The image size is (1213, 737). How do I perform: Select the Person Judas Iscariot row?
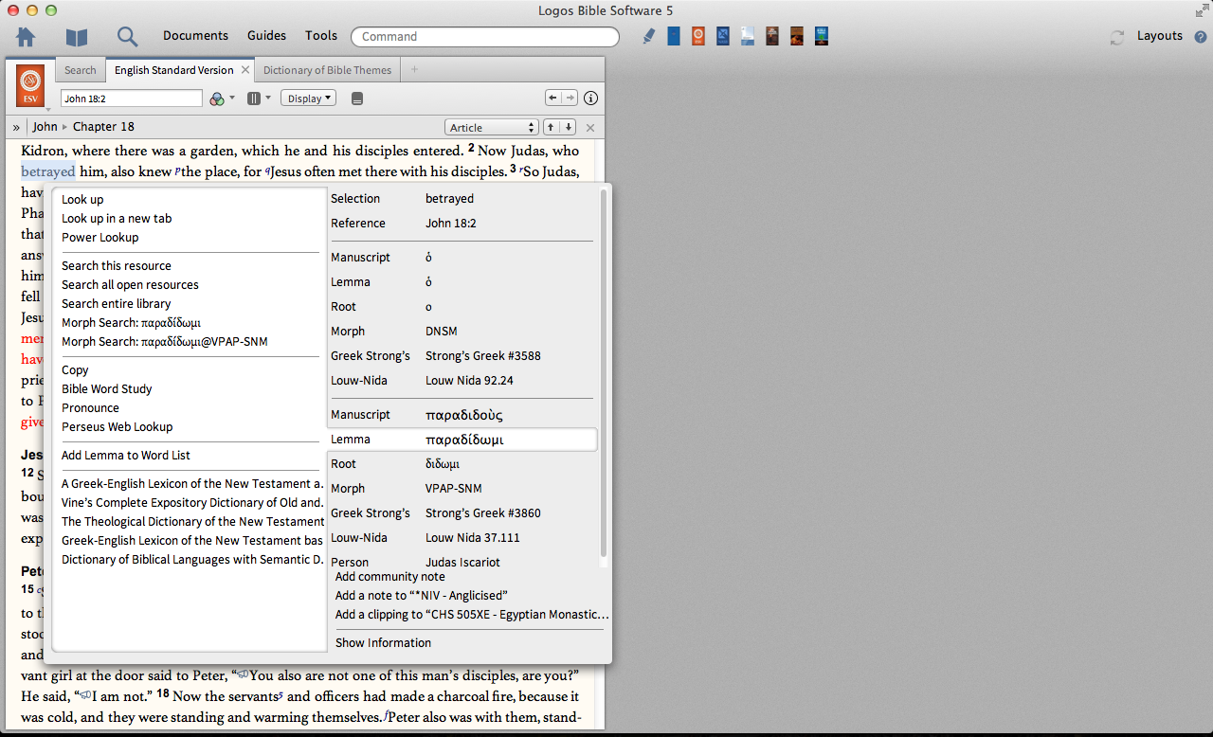coord(462,562)
